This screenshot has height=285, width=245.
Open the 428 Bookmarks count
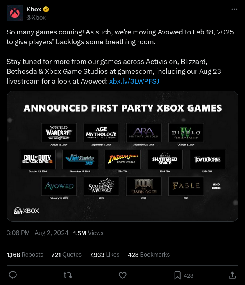pos(149,255)
